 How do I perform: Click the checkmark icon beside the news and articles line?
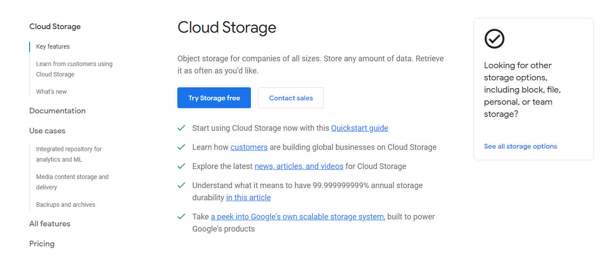(x=181, y=166)
